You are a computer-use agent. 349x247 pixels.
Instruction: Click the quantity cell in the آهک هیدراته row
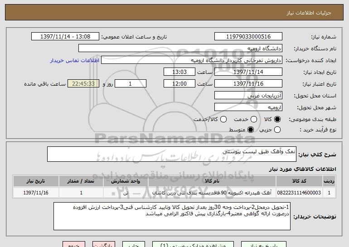coord(81,193)
